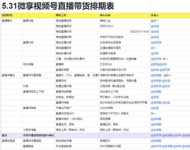190x150 pixels.
Task: Select the 确定直播目标 cell
Action: coord(77,26)
